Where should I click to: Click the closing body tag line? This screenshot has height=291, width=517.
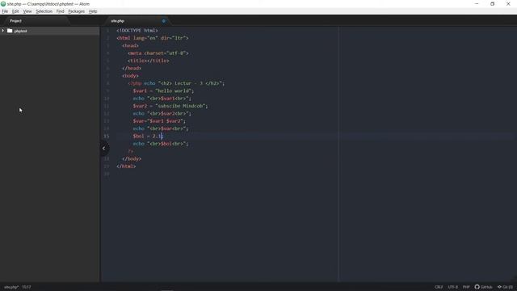coord(132,158)
